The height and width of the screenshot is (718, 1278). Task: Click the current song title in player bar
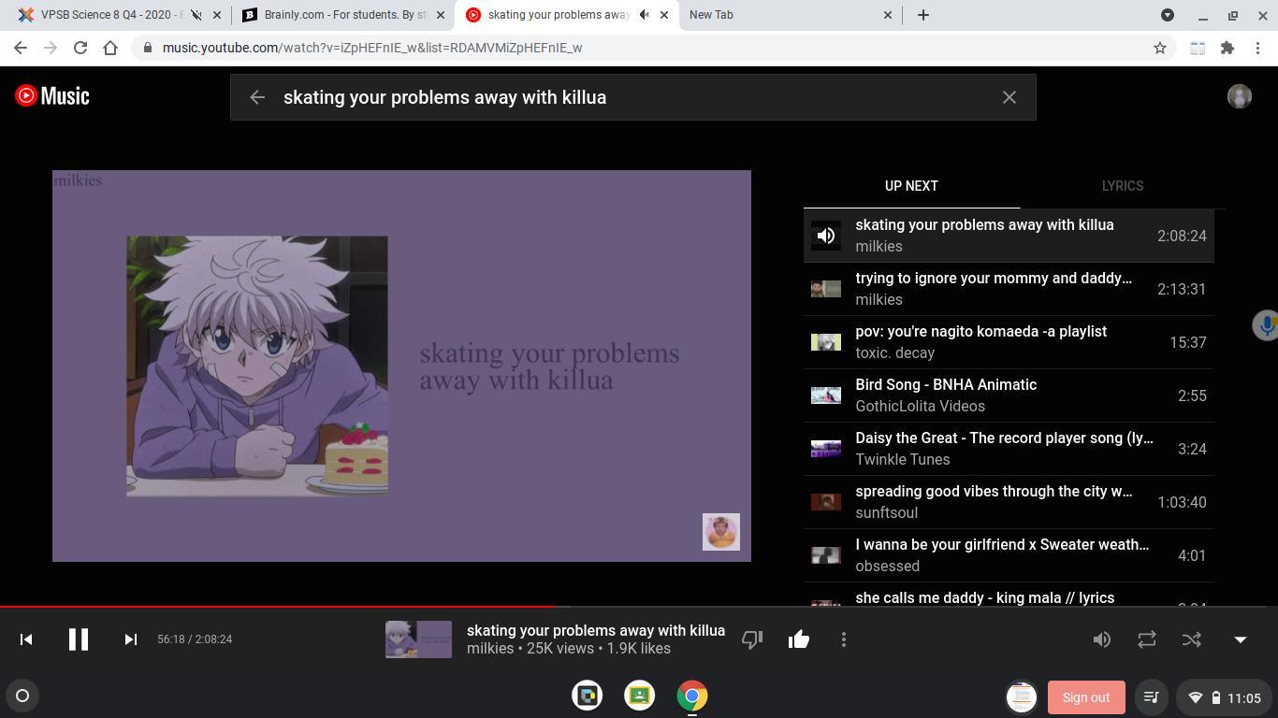tap(596, 630)
